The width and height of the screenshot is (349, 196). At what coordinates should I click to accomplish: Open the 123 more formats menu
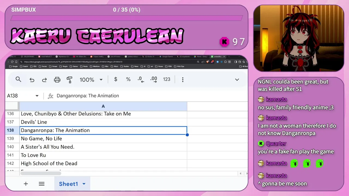167,79
